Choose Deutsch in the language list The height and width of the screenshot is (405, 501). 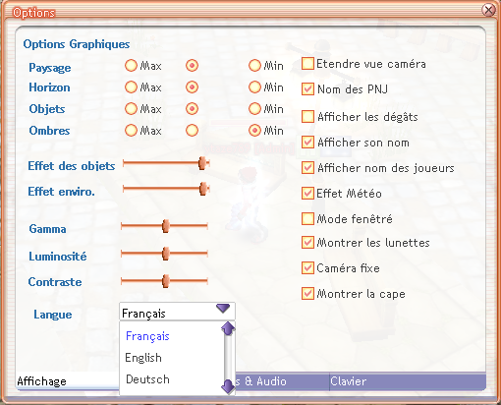point(147,379)
